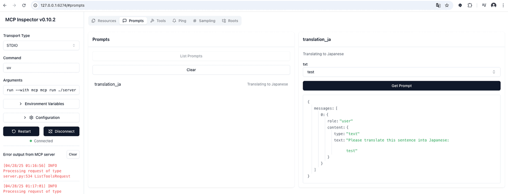Switch to the Resources tab
The height and width of the screenshot is (194, 508).
(x=104, y=21)
